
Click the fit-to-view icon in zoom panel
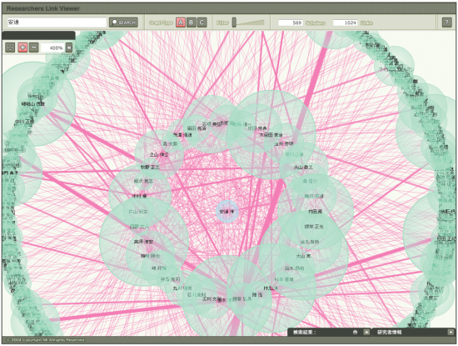coord(10,48)
